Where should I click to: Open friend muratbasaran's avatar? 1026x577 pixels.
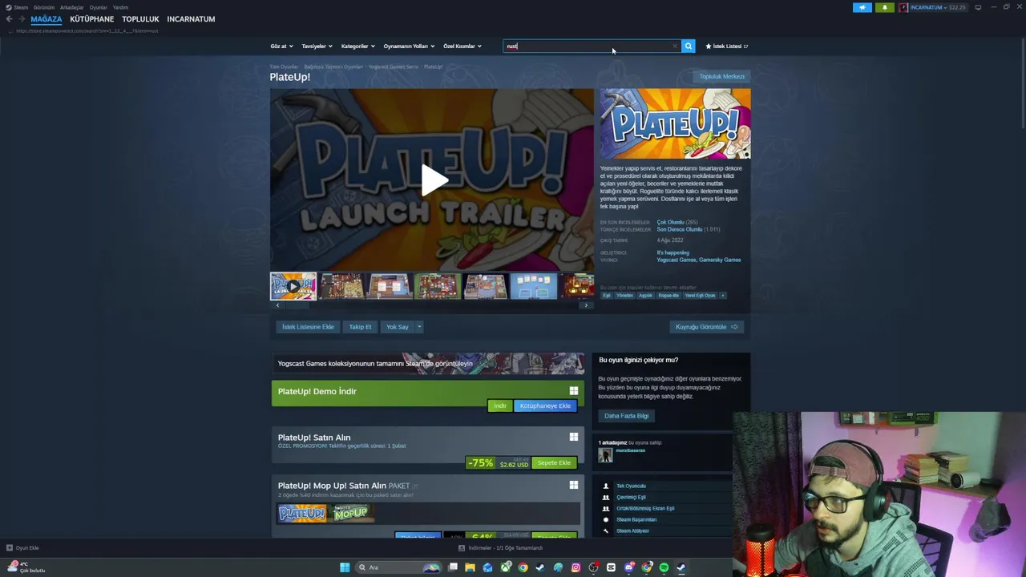pyautogui.click(x=605, y=455)
